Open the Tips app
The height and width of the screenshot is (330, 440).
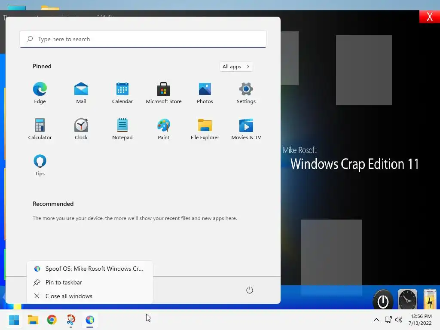tap(40, 165)
